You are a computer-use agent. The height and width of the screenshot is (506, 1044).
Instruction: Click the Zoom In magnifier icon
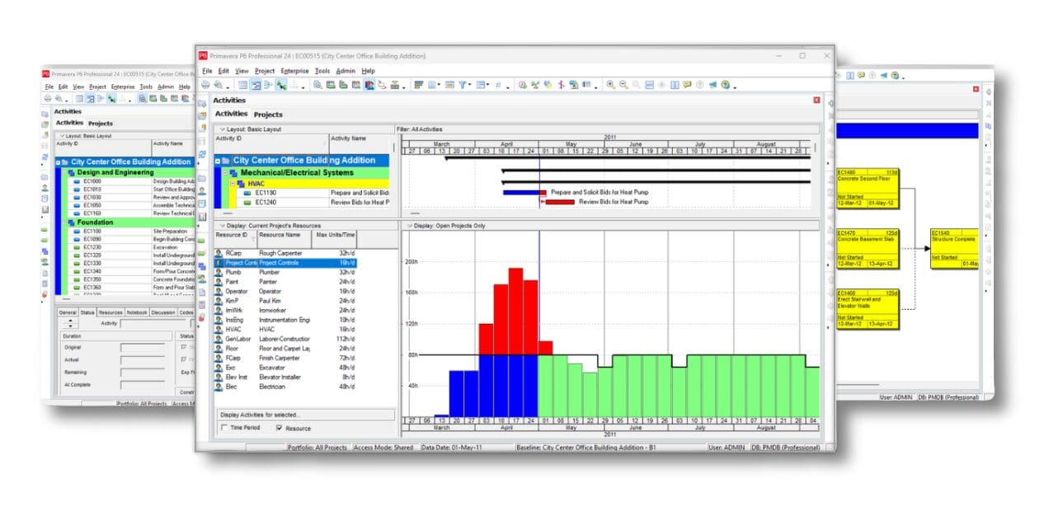(610, 85)
